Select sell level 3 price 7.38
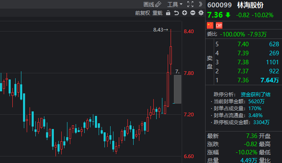 coord(243,62)
